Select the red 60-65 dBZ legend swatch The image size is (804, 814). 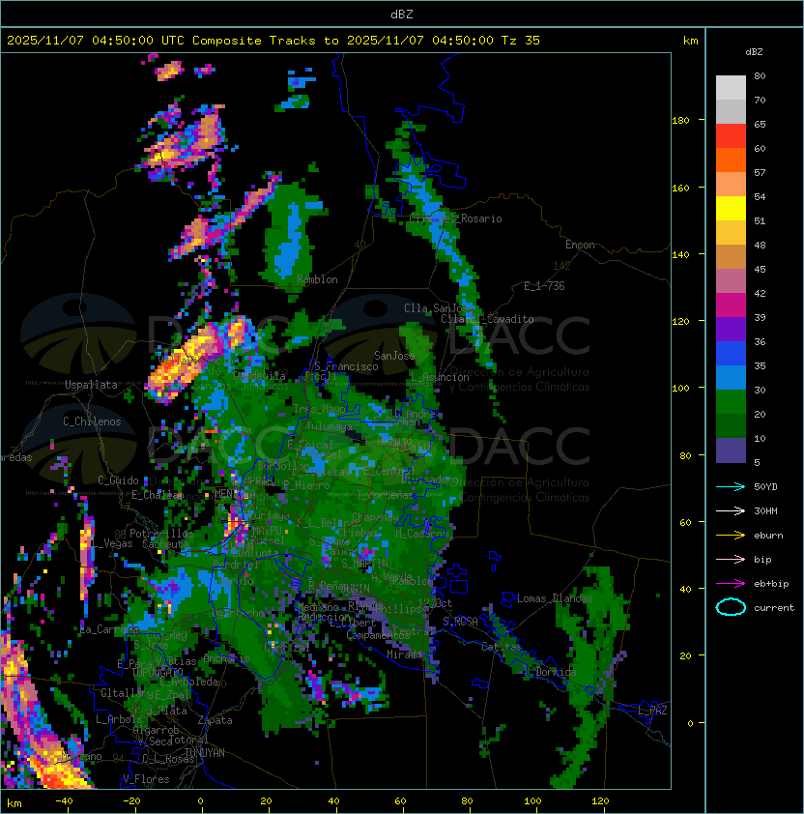pyautogui.click(x=731, y=136)
